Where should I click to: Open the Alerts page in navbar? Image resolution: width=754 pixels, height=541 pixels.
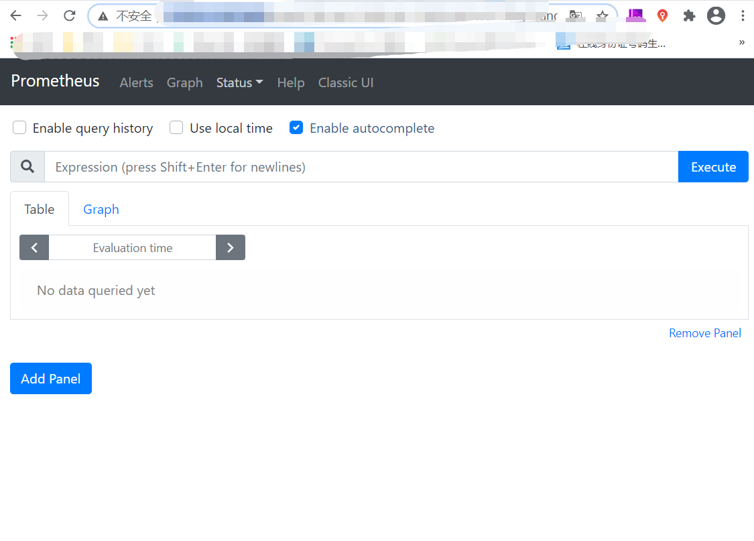coord(137,82)
